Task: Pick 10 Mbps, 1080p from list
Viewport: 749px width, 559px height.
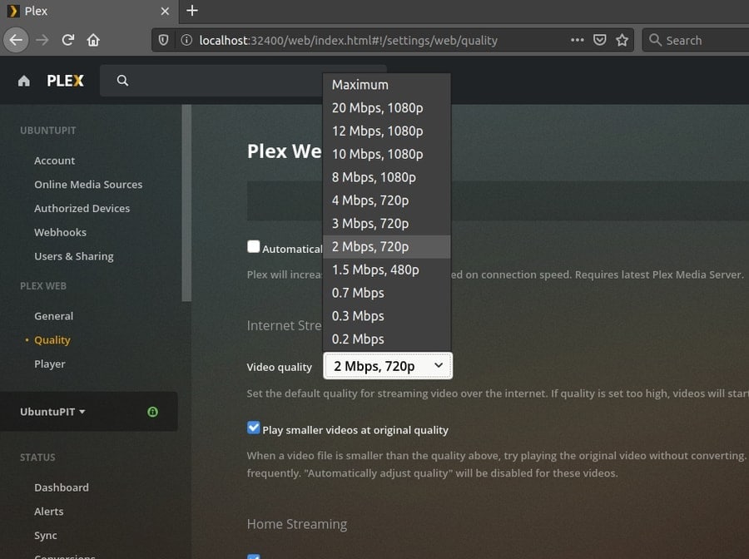Action: (x=386, y=154)
